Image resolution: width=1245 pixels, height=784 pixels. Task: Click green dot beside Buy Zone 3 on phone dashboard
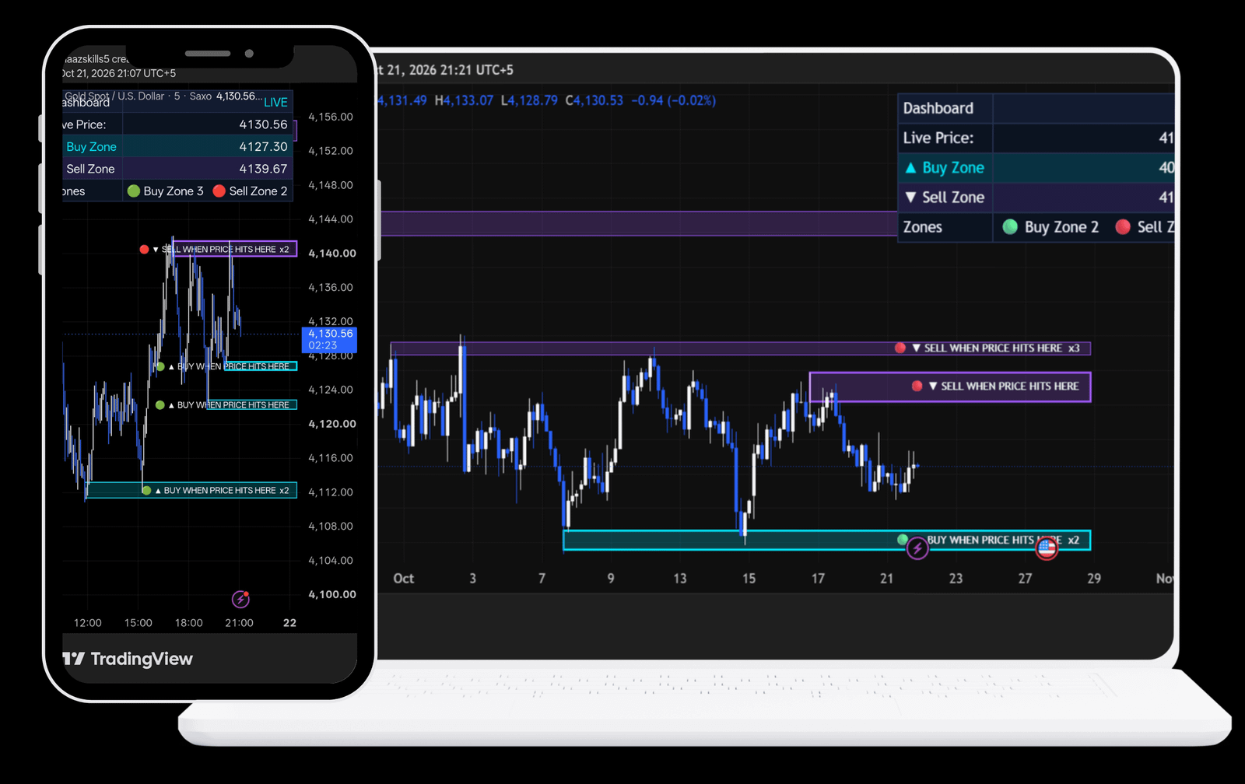[133, 191]
